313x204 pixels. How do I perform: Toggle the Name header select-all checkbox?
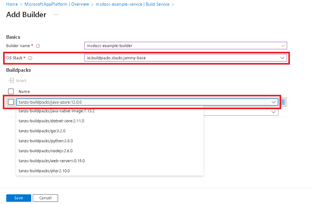11,91
